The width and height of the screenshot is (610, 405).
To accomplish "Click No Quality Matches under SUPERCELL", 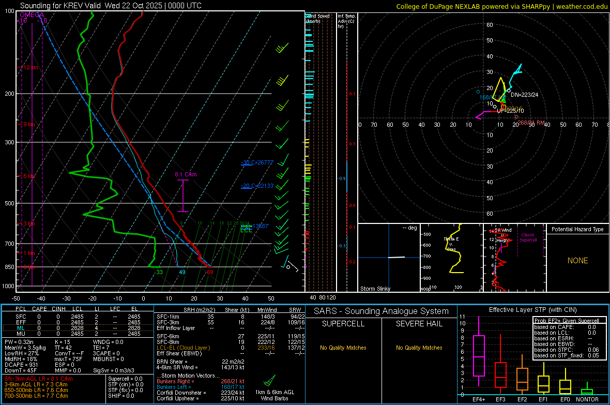I will point(343,348).
